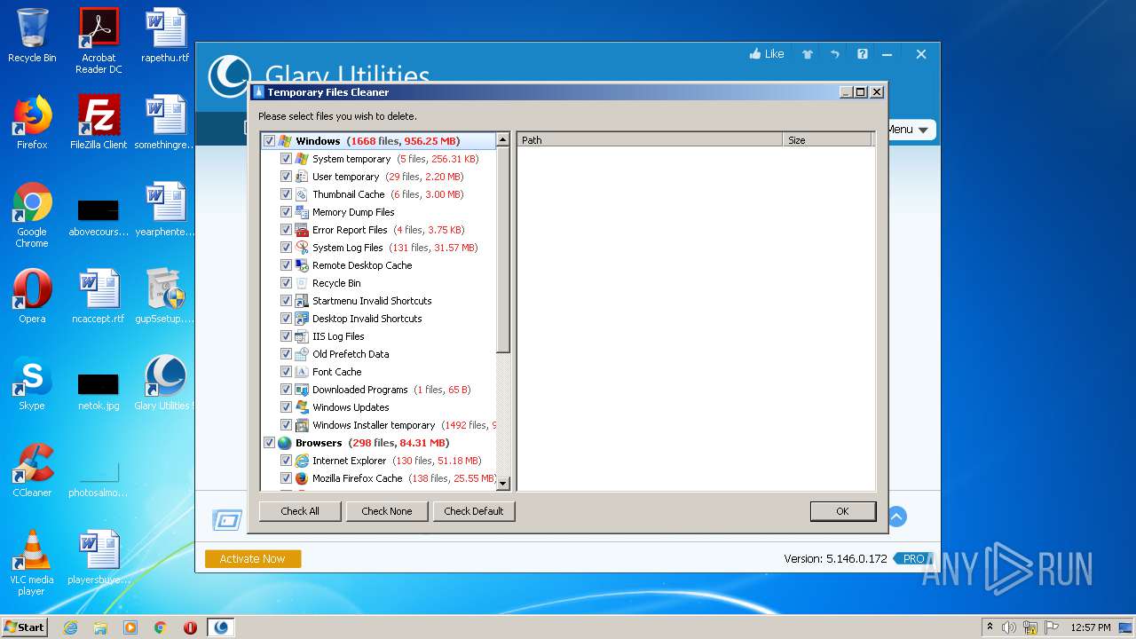Viewport: 1136px width, 639px height.
Task: Click the Windows group flag icon
Action: [x=285, y=141]
